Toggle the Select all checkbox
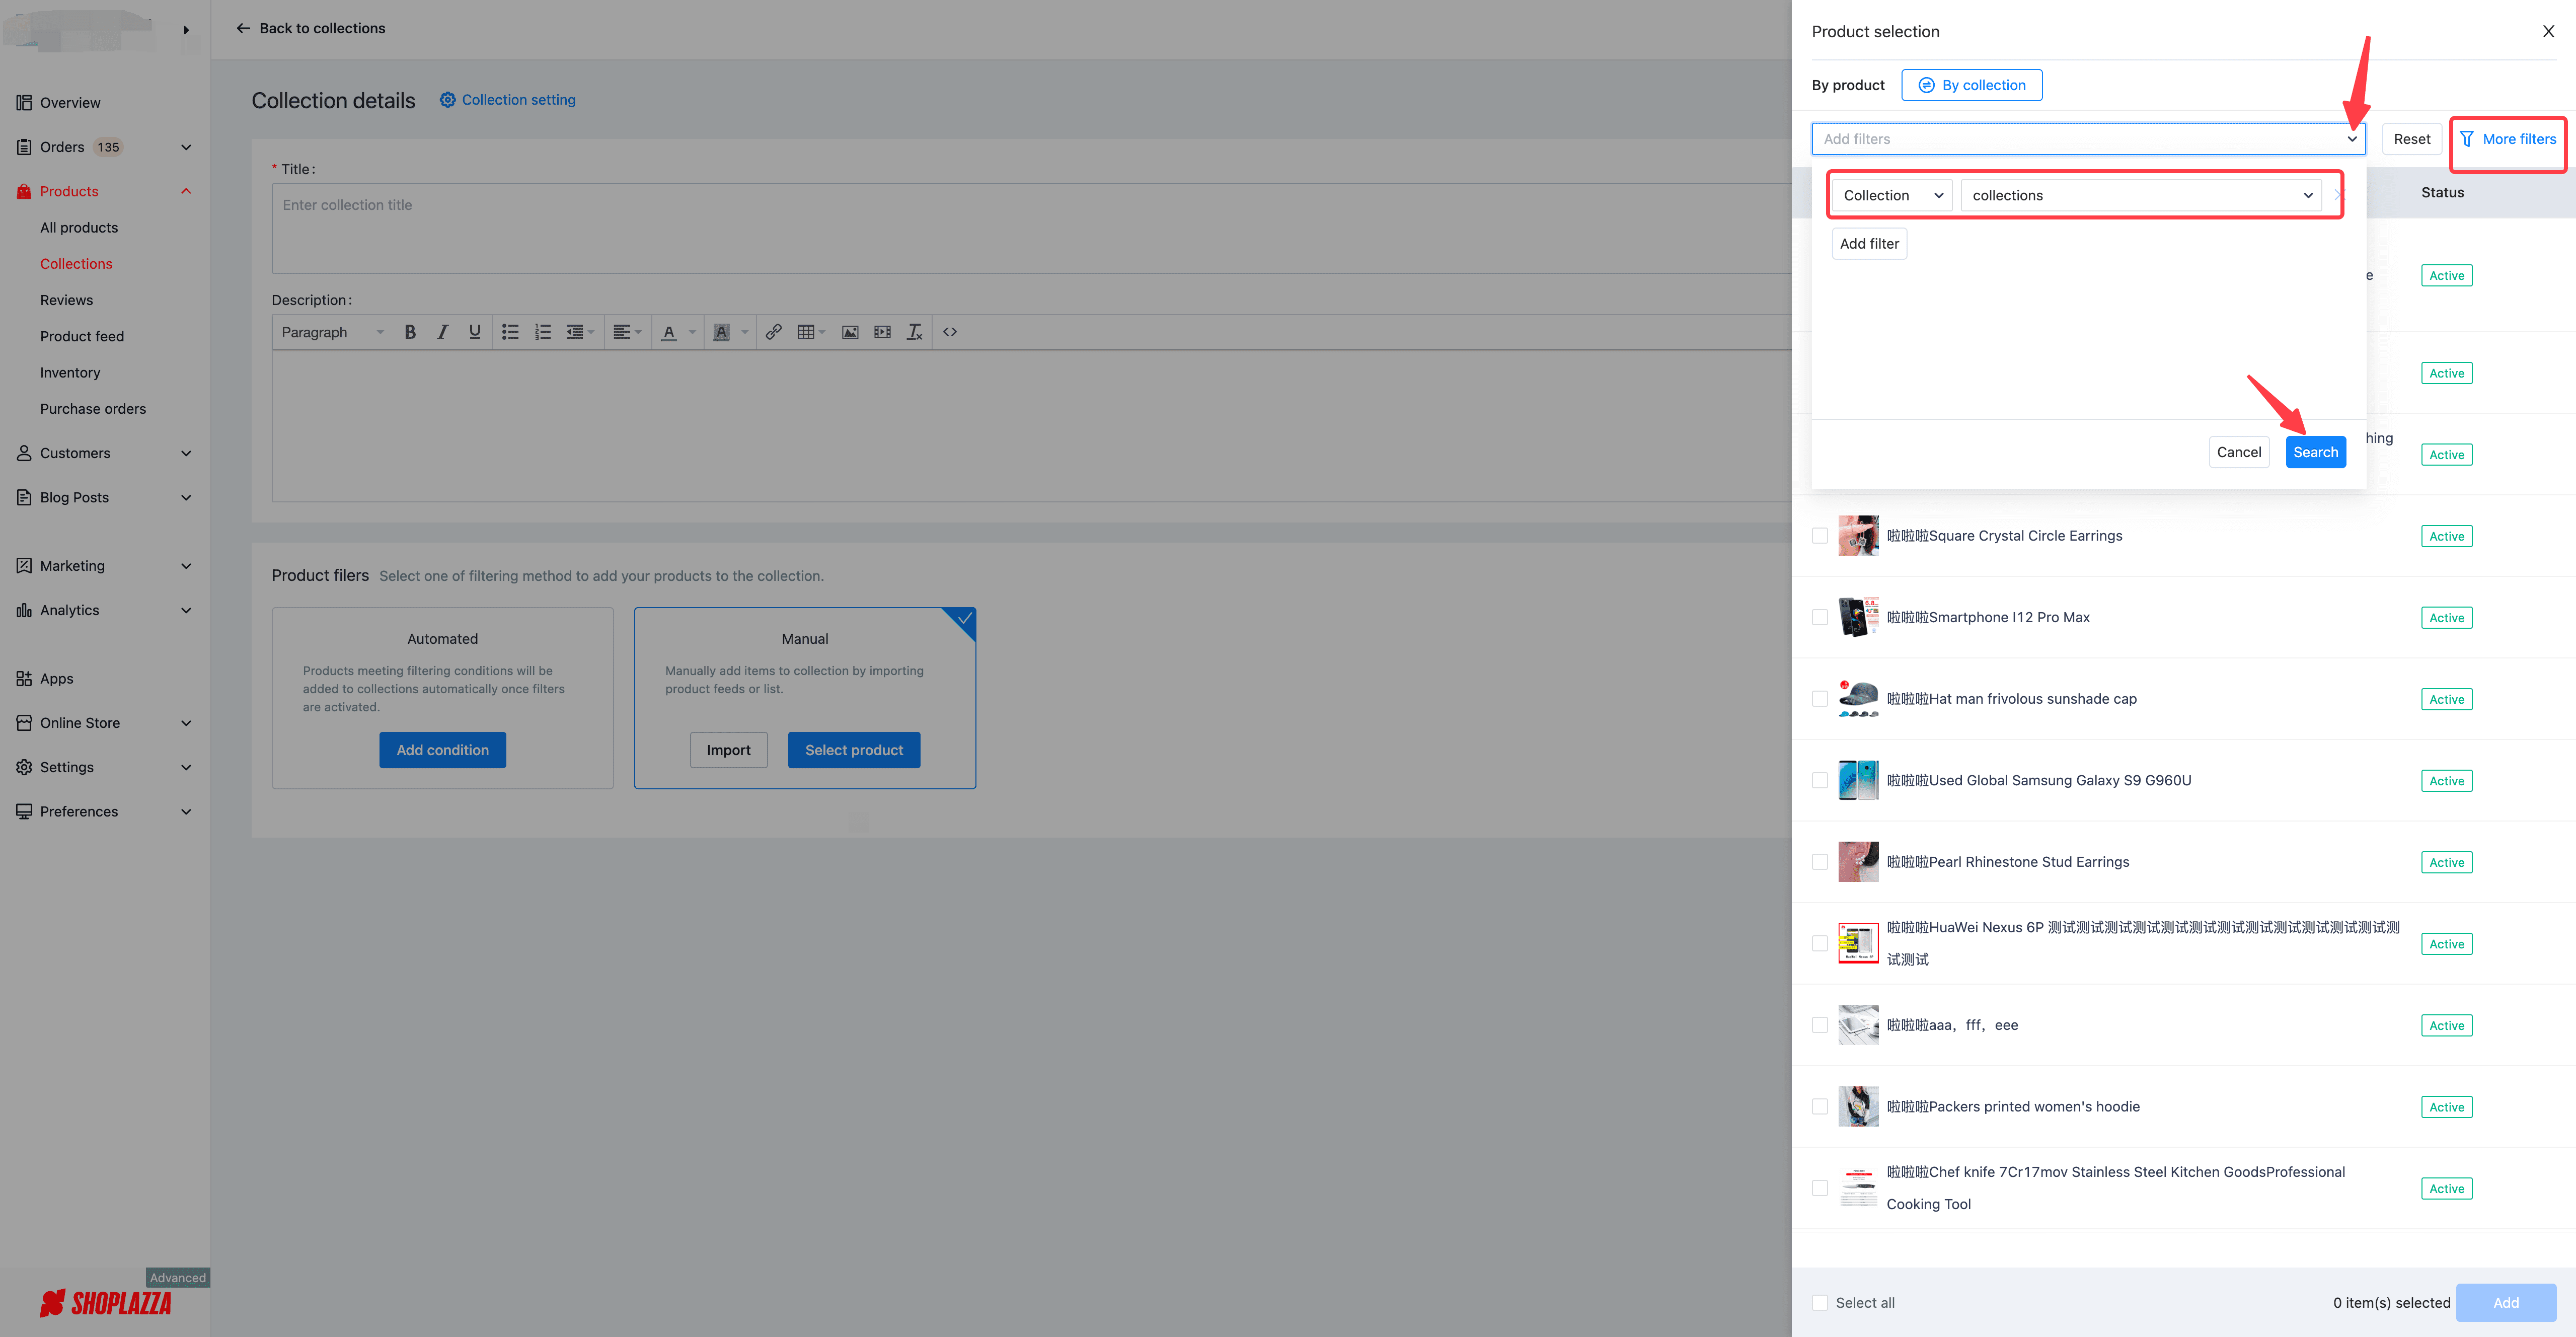The height and width of the screenshot is (1337, 2576). [1820, 1303]
